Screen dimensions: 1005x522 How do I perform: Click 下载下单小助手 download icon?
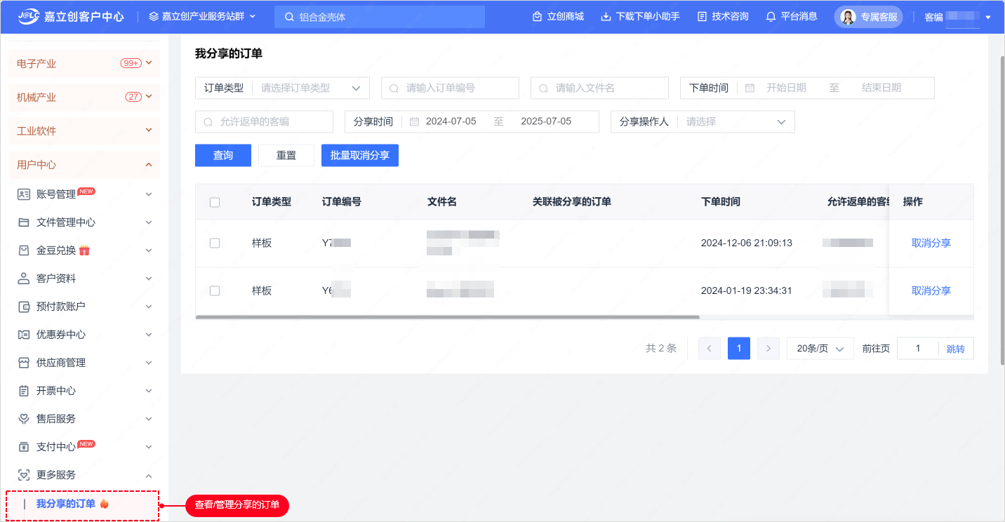coord(606,17)
